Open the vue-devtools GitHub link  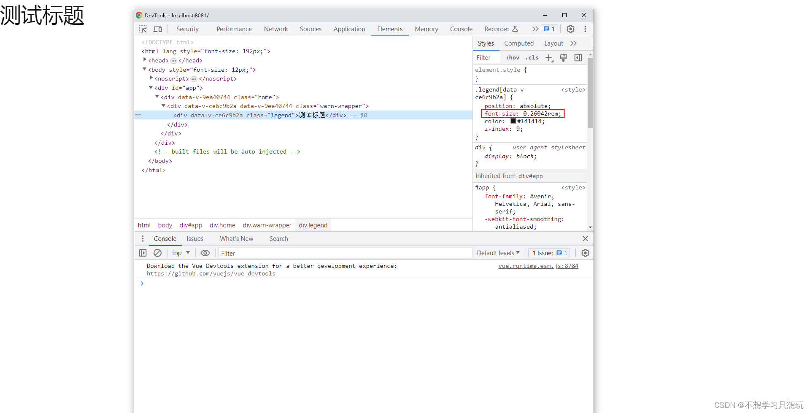tap(211, 274)
